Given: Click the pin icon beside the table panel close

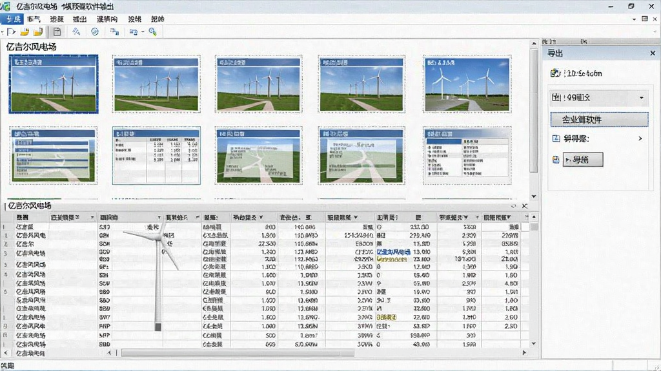Looking at the screenshot, I should coord(513,205).
